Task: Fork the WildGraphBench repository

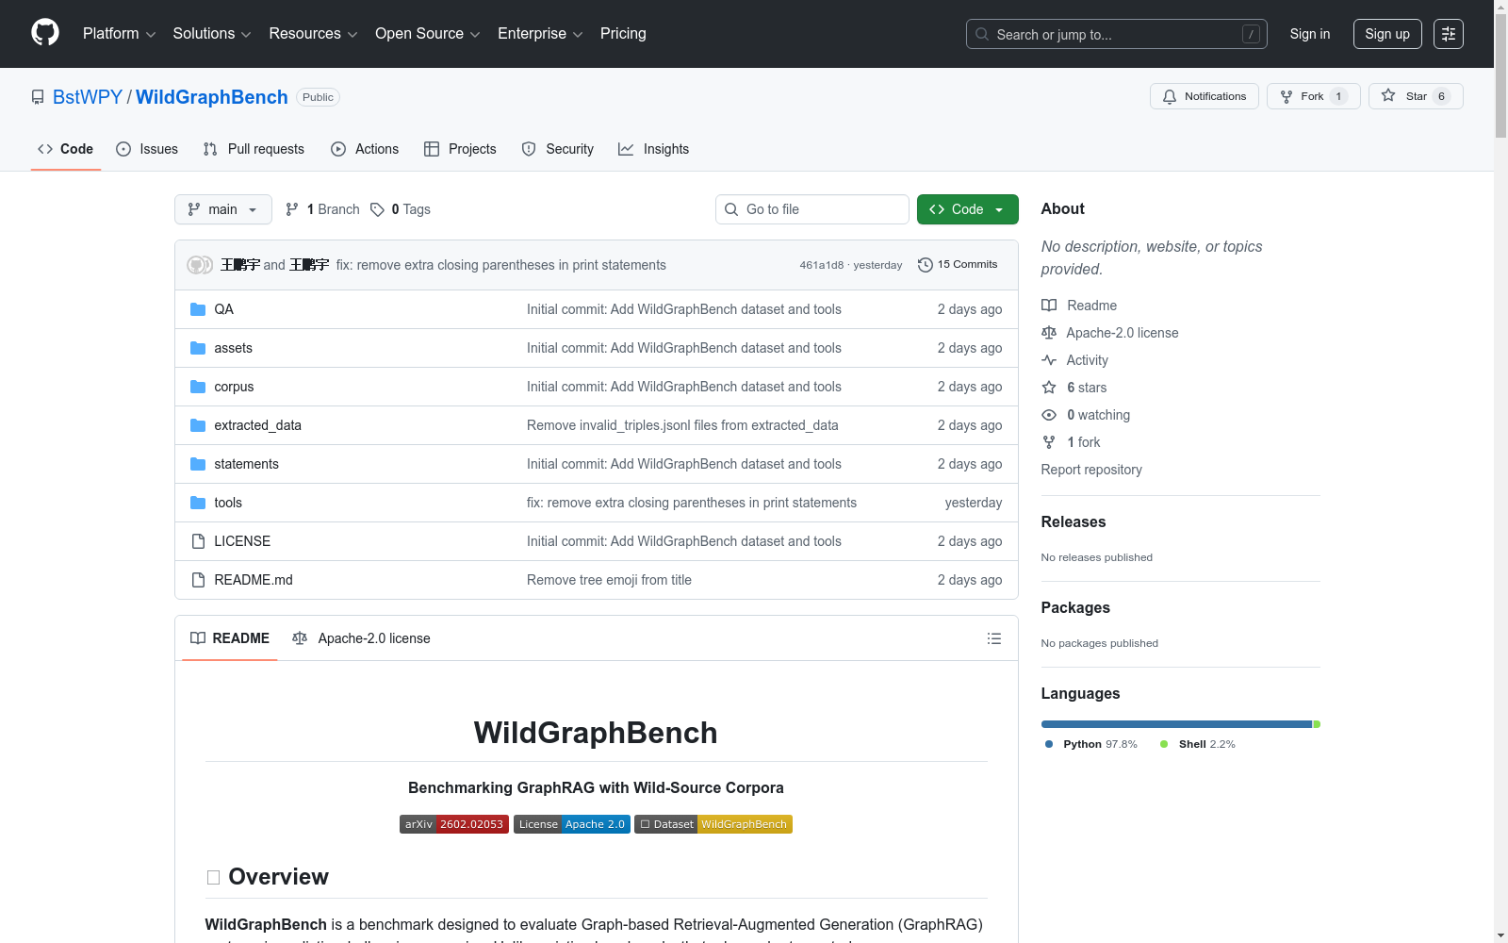Action: [1313, 96]
